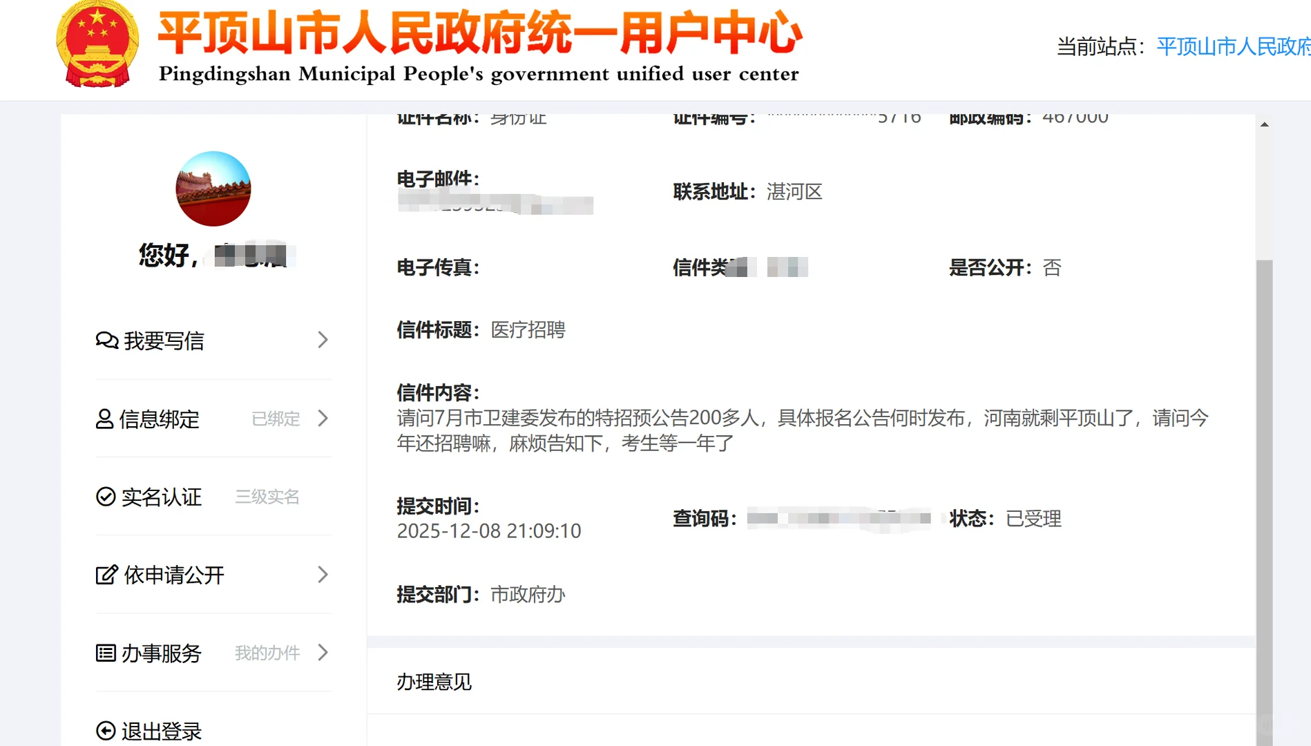1311x746 pixels.
Task: Click the letter content paragraph text
Action: pyautogui.click(x=803, y=430)
